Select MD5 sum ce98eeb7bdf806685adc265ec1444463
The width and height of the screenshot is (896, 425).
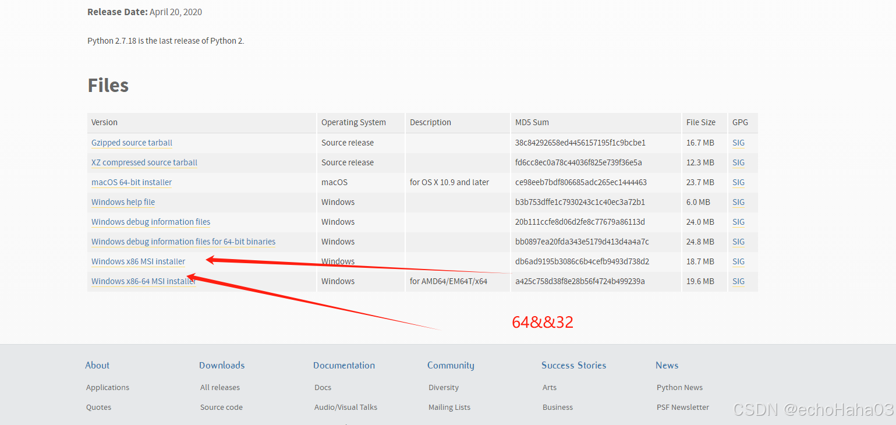coord(581,182)
